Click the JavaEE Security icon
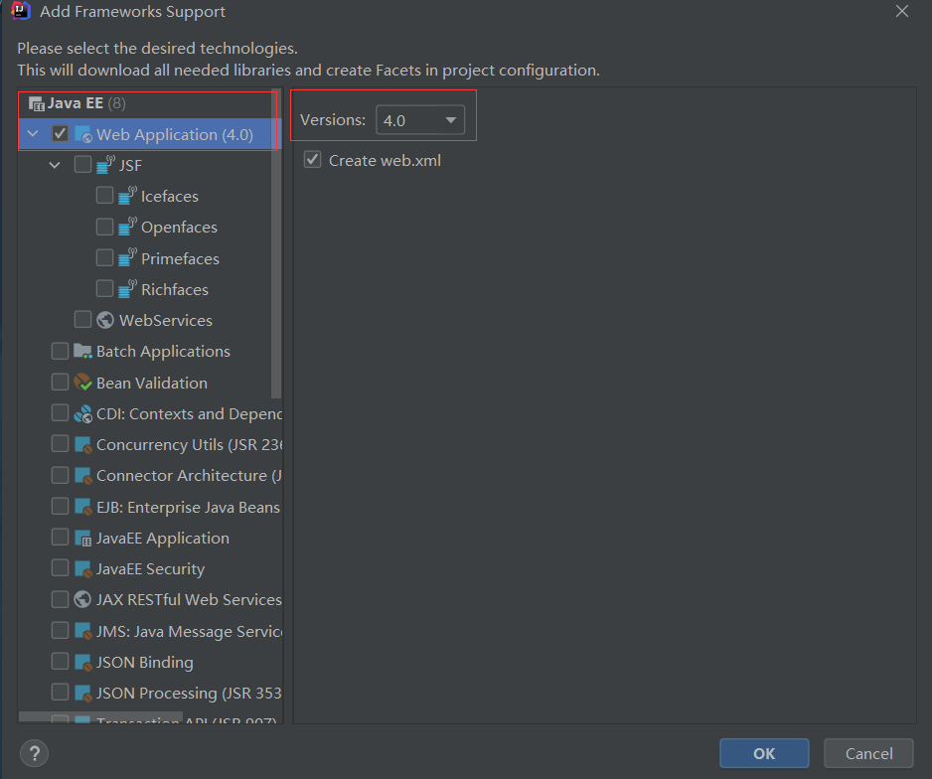932x779 pixels. (83, 569)
